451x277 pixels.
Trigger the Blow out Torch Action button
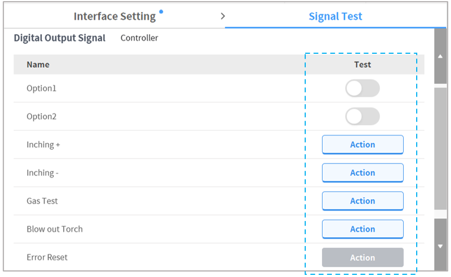[362, 229]
